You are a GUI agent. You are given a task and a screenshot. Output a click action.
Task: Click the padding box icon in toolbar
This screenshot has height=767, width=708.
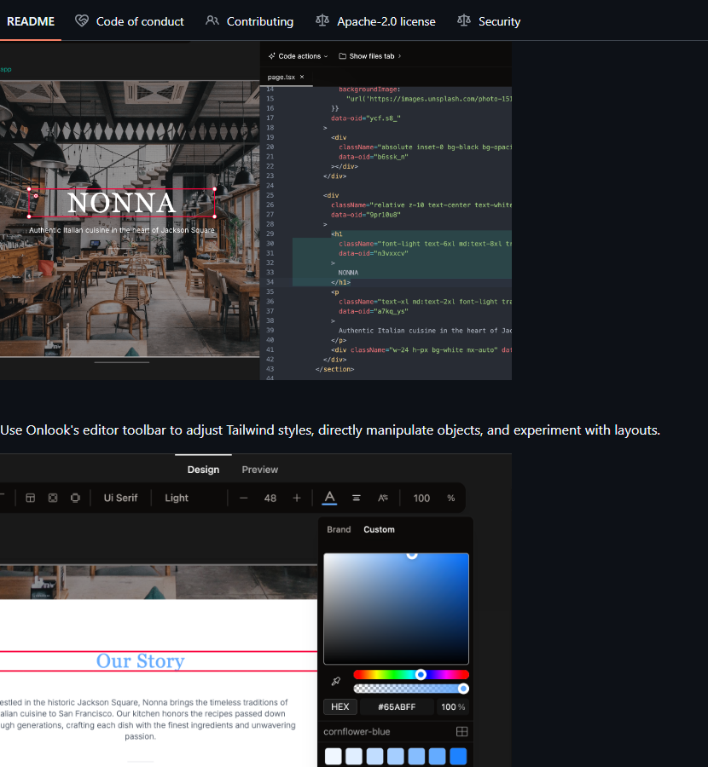pos(53,498)
